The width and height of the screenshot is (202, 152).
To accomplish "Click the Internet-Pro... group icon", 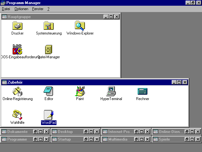I will pos(105,132).
